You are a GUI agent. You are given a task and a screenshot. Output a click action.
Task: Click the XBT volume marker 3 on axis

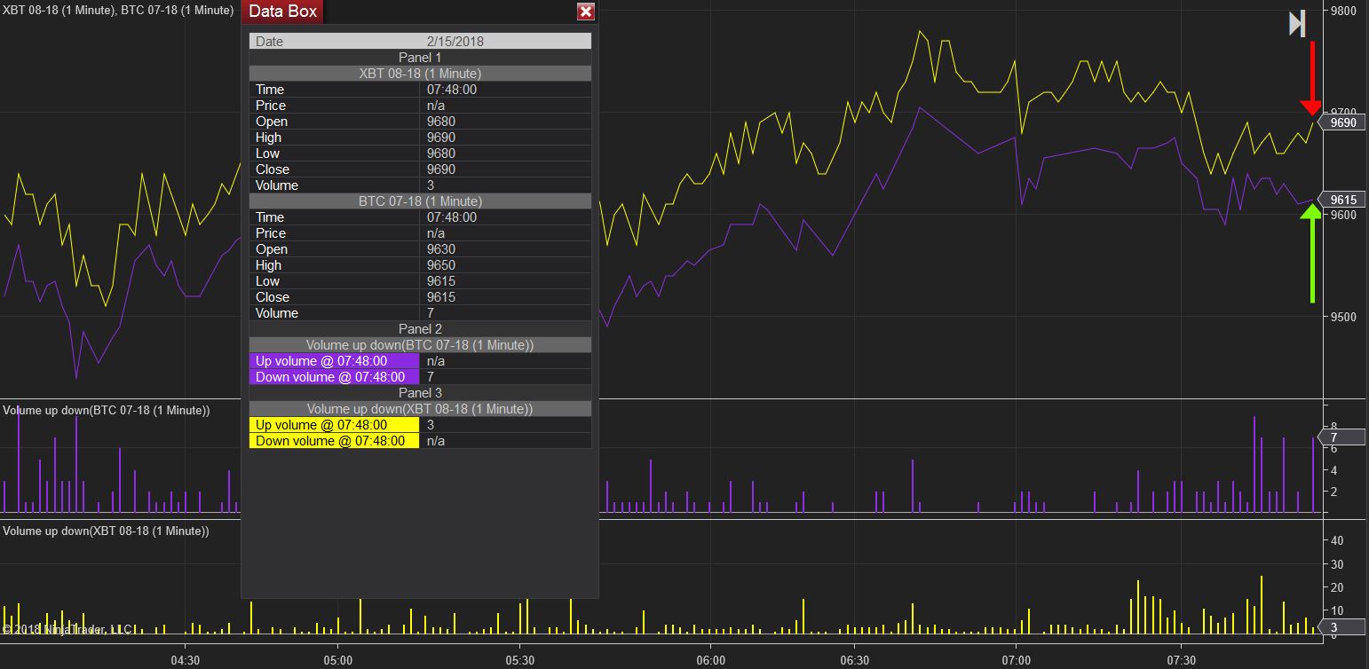[x=1343, y=627]
